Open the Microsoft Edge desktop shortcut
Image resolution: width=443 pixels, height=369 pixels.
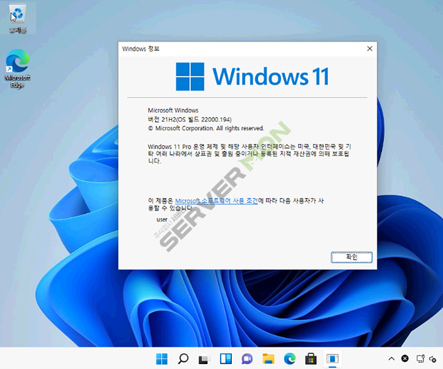[17, 69]
